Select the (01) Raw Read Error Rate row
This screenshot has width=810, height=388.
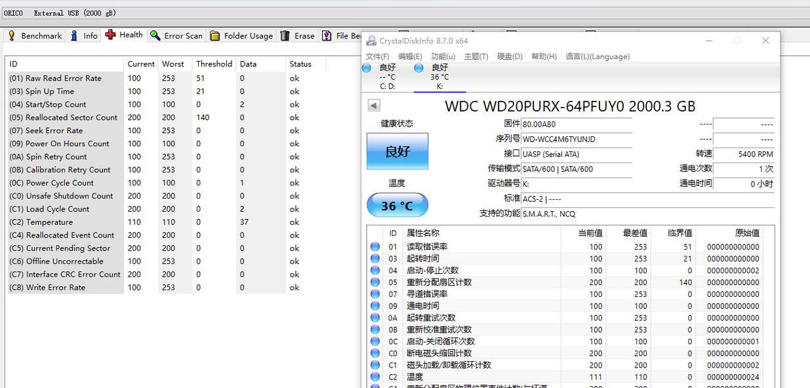coord(166,78)
